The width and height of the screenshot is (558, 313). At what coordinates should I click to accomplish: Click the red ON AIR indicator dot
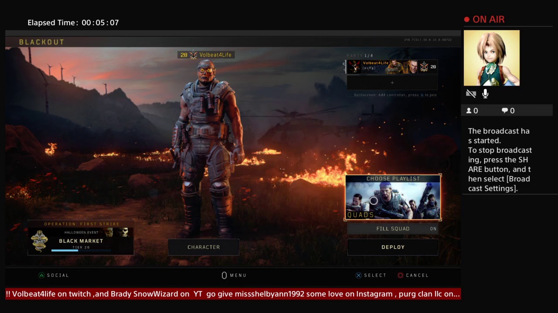(467, 20)
